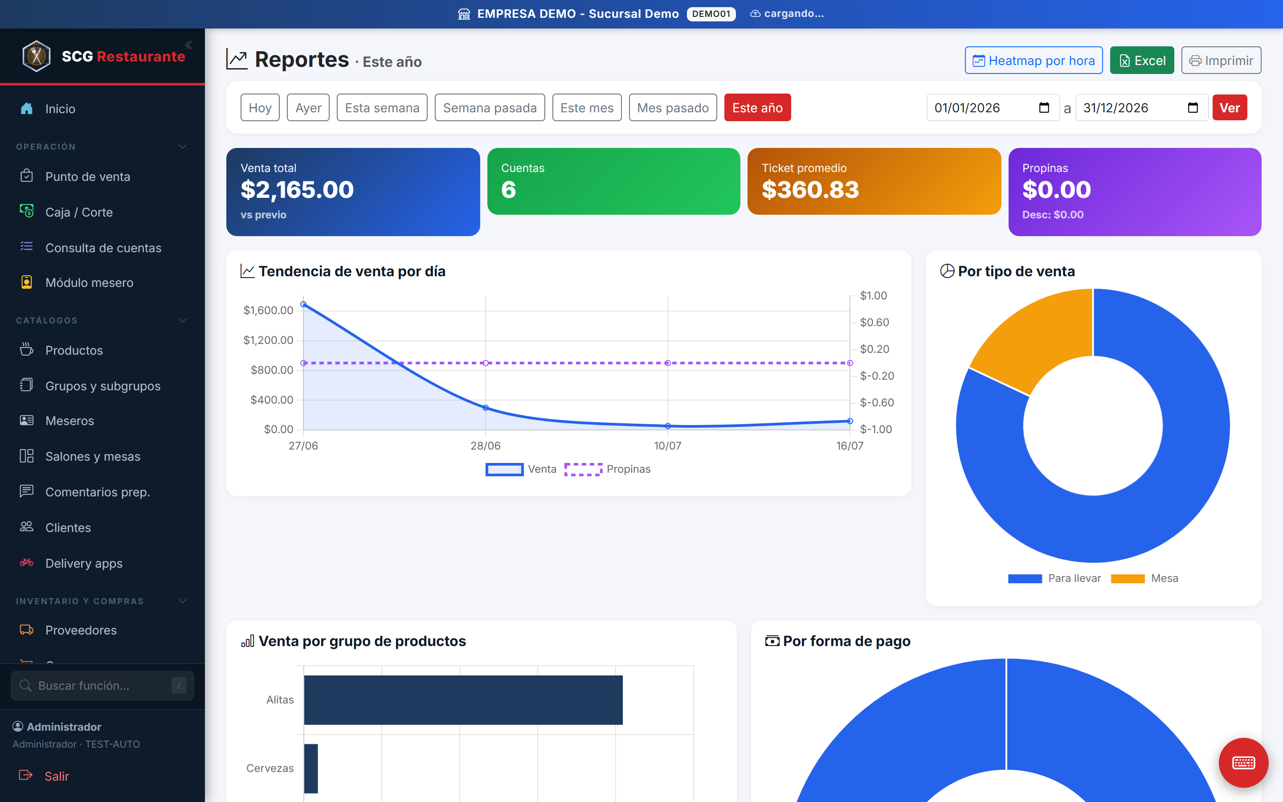Toggle Venta series in trend legend

[x=521, y=469]
